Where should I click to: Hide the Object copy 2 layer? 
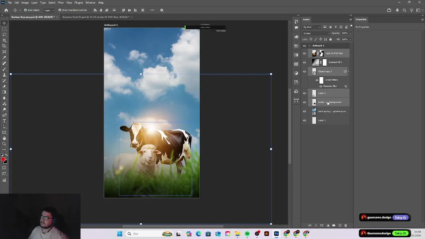click(x=304, y=71)
